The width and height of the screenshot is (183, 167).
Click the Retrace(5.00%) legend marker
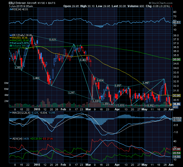coord(10,43)
